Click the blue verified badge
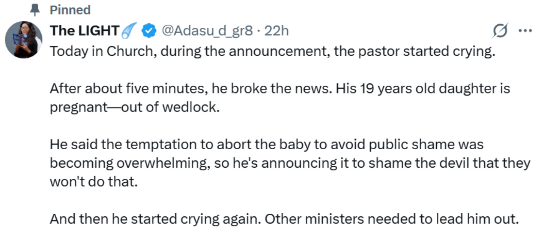 [x=149, y=31]
